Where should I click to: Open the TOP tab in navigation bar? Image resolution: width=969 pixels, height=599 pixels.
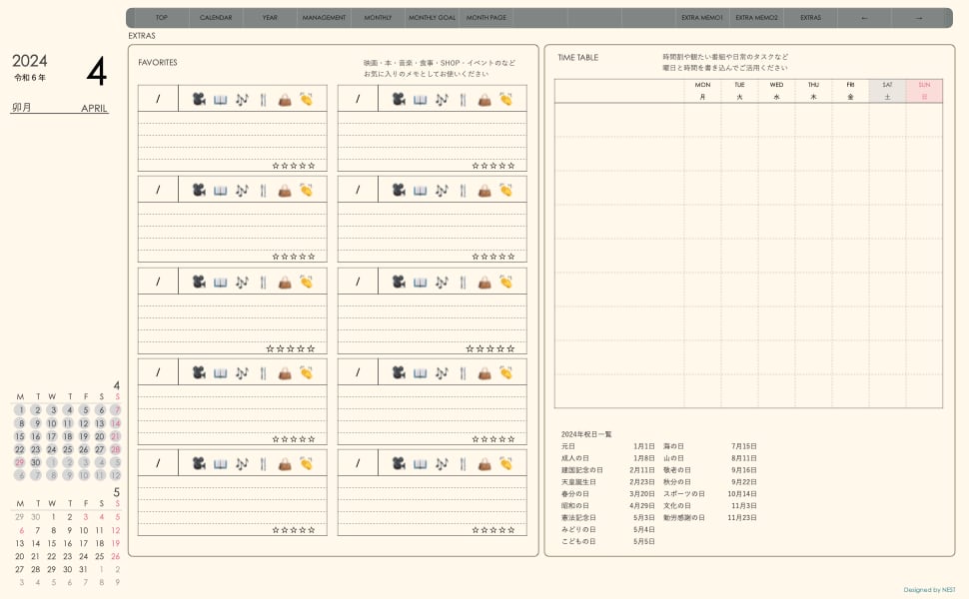tap(161, 18)
